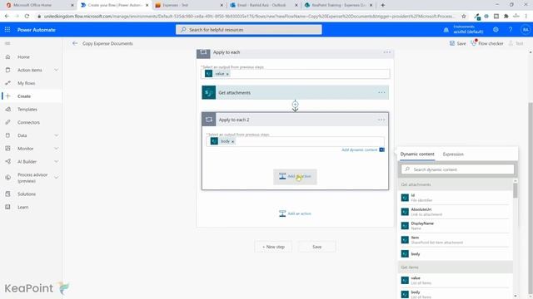Open My flows in the sidebar
Image resolution: width=533 pixels, height=299 pixels.
pos(26,83)
